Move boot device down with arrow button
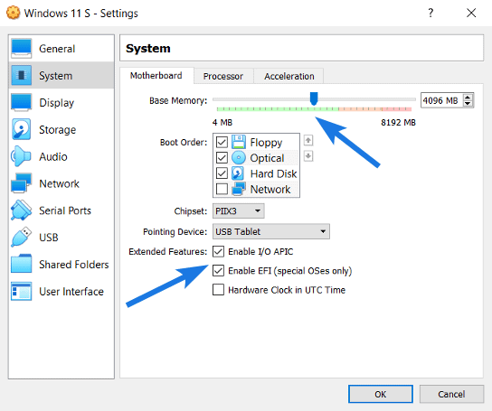The height and width of the screenshot is (411, 492). (x=308, y=155)
